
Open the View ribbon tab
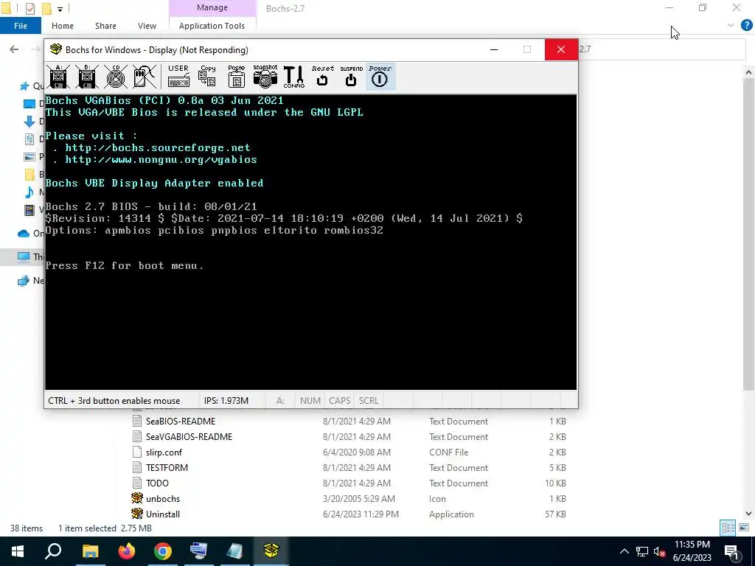[147, 26]
